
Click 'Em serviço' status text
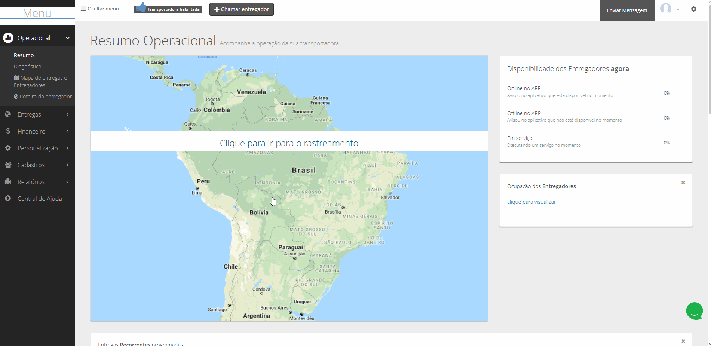point(520,138)
